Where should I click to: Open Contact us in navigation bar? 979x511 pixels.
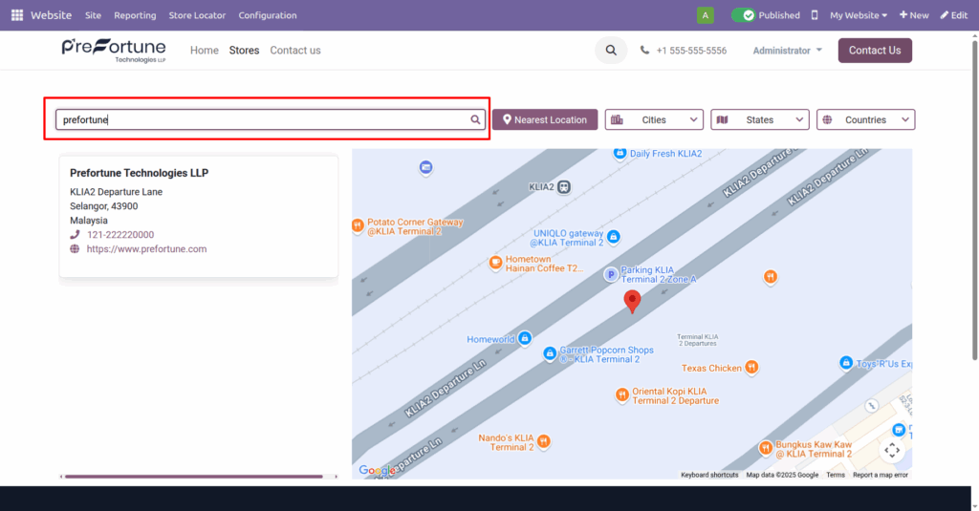[x=295, y=51]
